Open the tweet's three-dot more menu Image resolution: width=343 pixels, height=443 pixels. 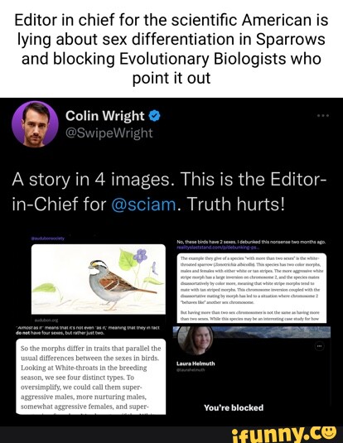(323, 116)
